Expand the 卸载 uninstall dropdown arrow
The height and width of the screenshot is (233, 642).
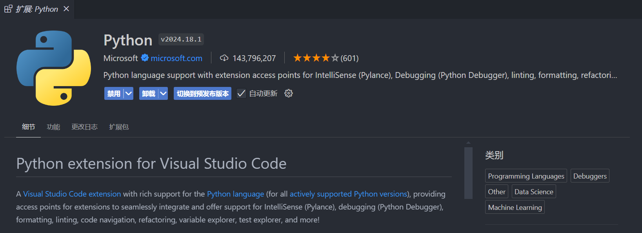point(163,94)
